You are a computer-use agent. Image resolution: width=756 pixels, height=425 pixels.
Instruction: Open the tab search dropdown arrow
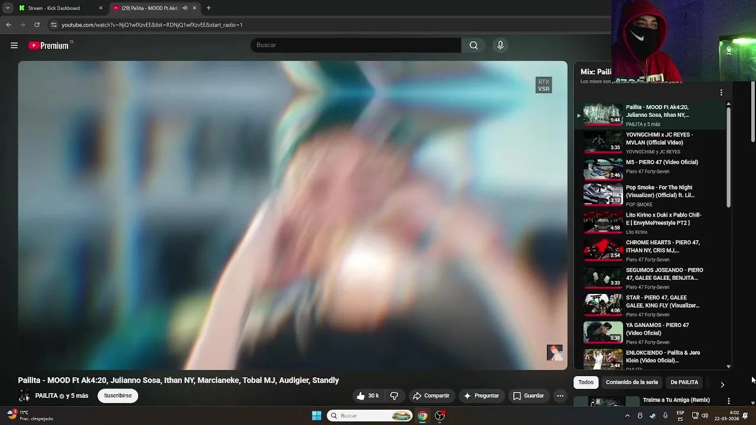[x=7, y=8]
